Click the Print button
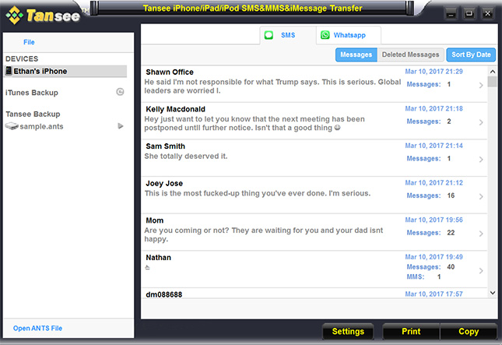The width and height of the screenshot is (502, 345). coord(411,331)
